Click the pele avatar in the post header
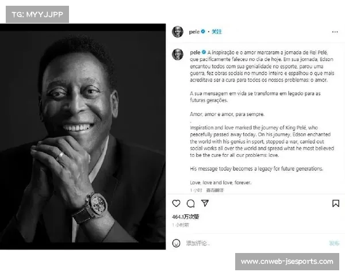 178,32
